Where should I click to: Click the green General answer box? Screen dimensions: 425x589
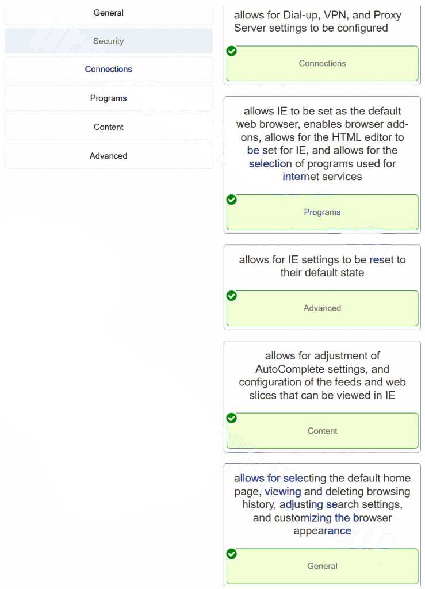tap(323, 566)
